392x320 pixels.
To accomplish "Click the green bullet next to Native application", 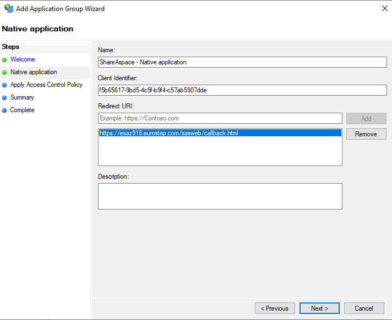I will [x=4, y=73].
